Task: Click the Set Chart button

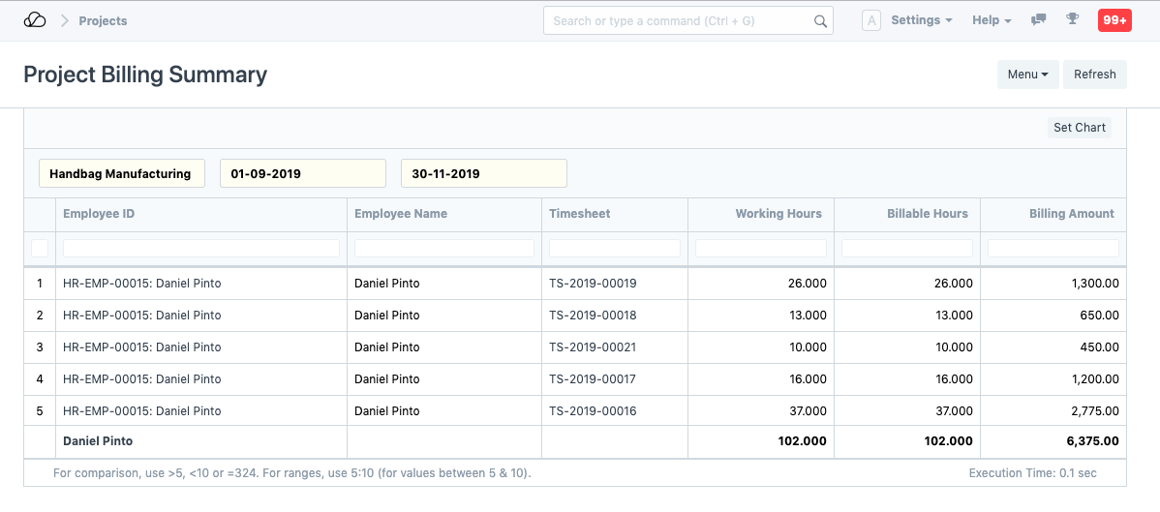Action: click(1079, 128)
